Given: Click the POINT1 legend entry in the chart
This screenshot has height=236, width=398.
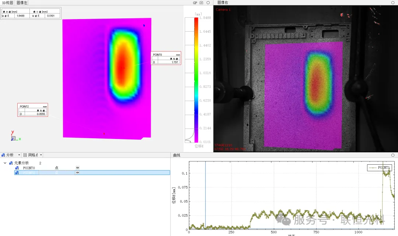Looking at the screenshot, I should pyautogui.click(x=380, y=168).
